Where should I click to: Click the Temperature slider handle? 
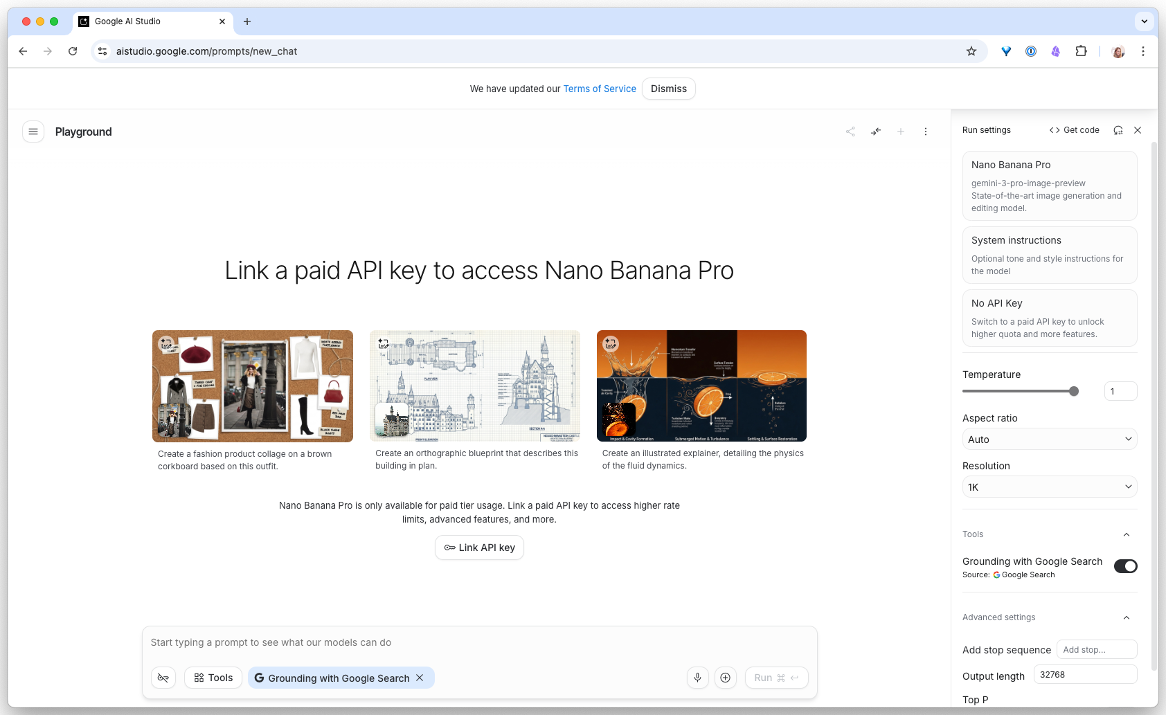[x=1074, y=391]
